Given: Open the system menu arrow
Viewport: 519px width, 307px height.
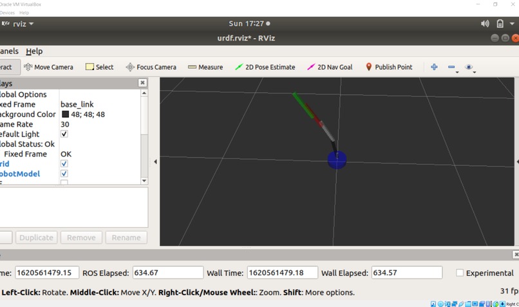Looking at the screenshot, I should [x=512, y=23].
